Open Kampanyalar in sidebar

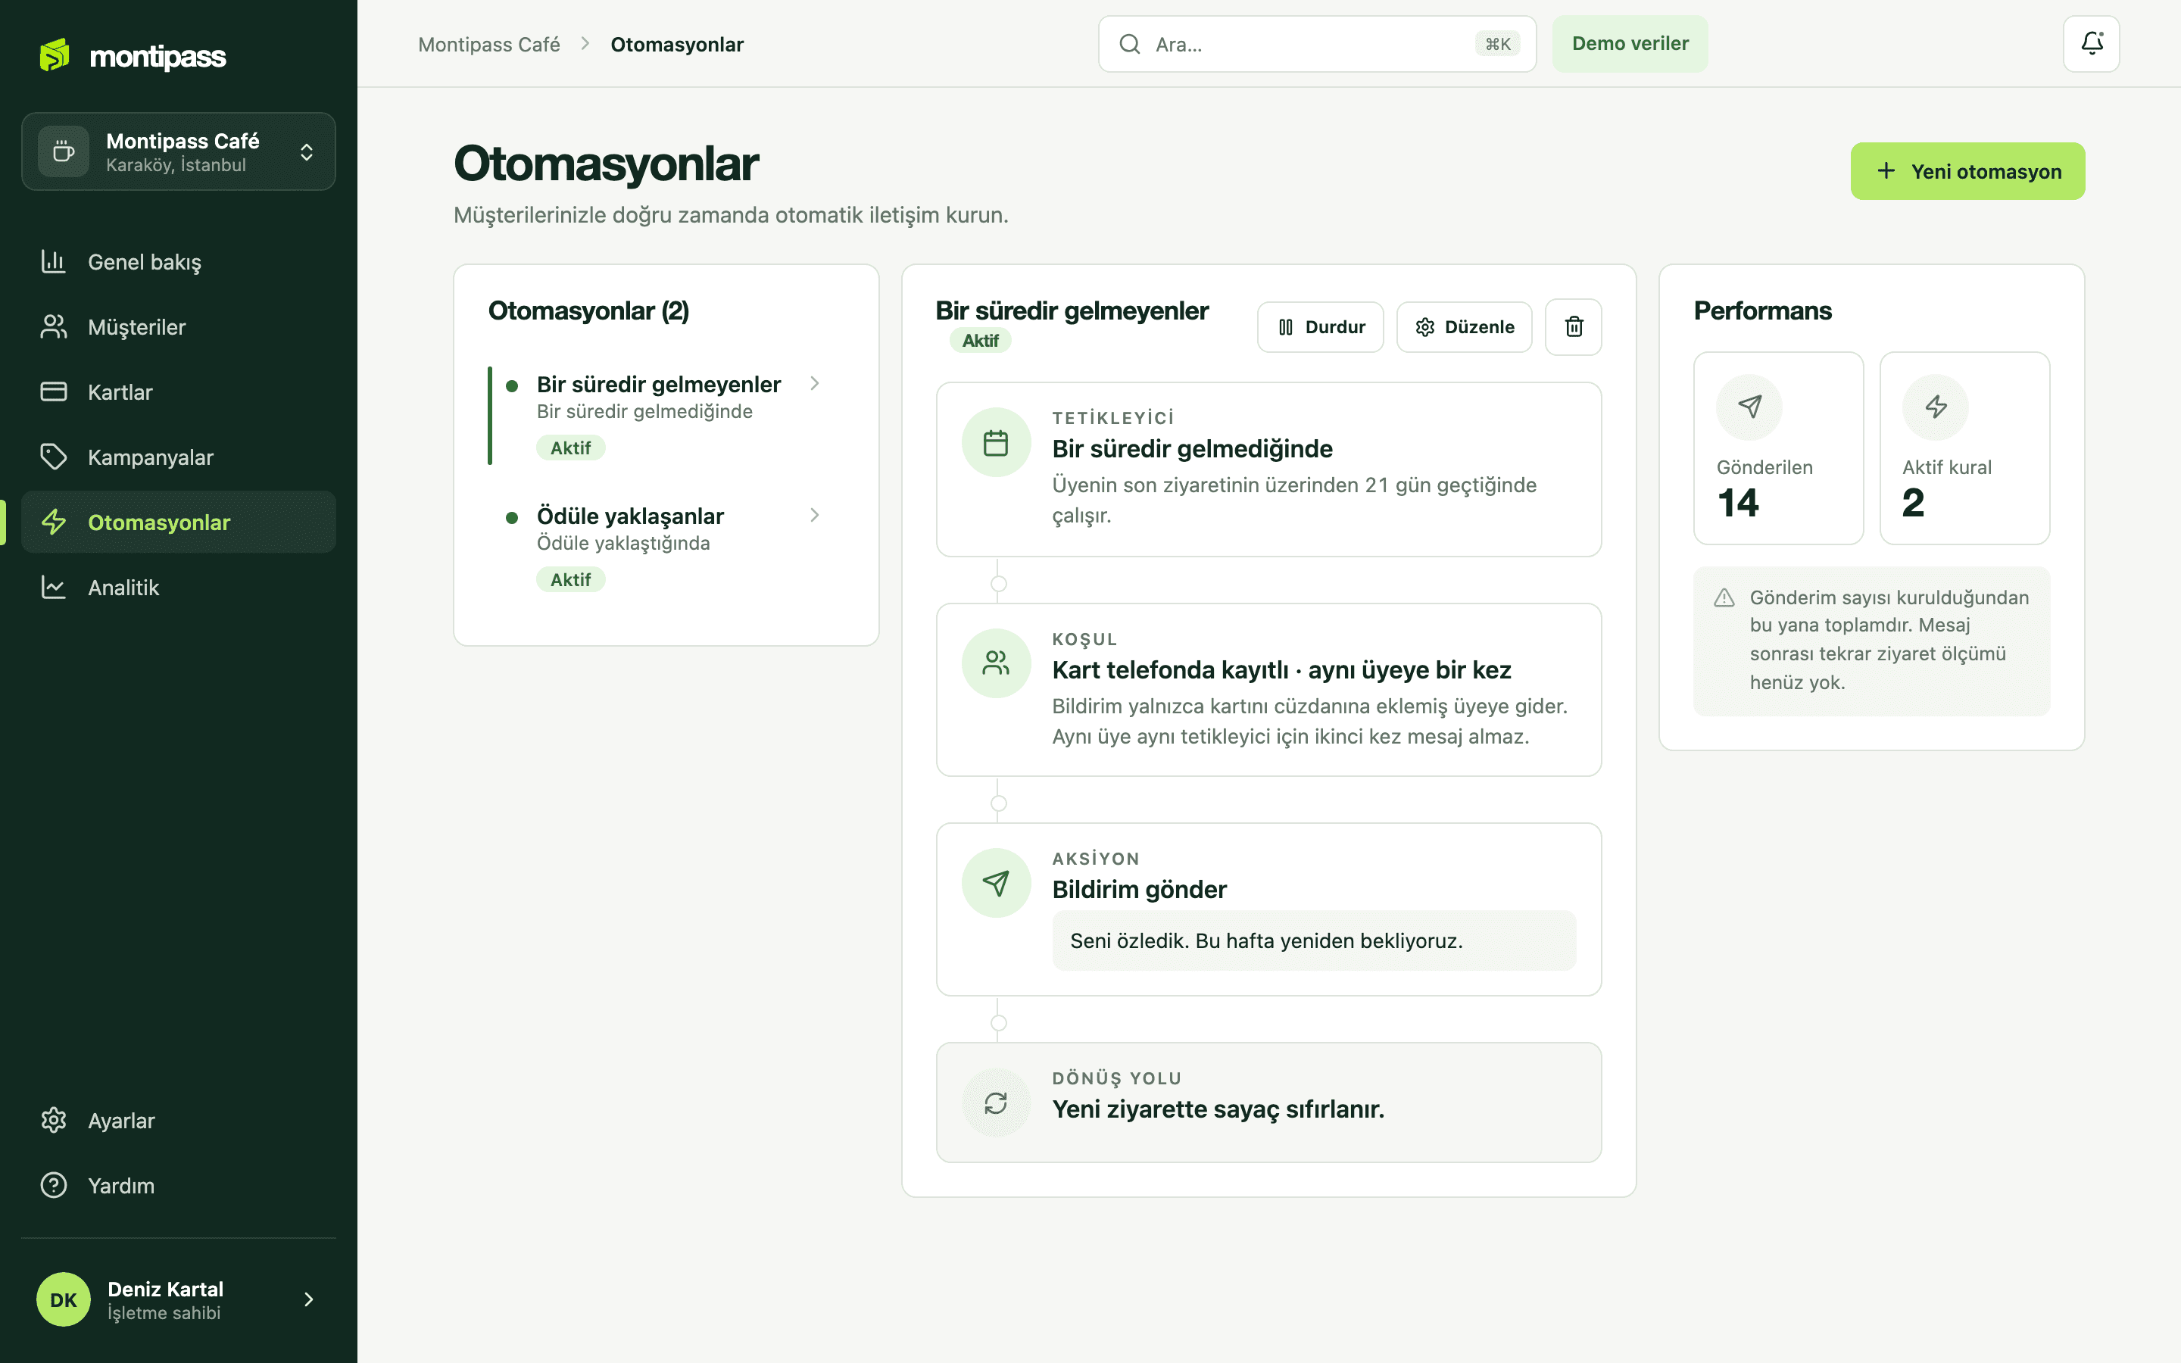pyautogui.click(x=179, y=457)
